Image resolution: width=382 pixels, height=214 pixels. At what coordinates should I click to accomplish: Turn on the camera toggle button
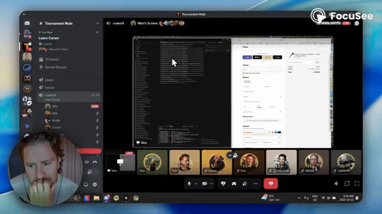[x=204, y=184]
